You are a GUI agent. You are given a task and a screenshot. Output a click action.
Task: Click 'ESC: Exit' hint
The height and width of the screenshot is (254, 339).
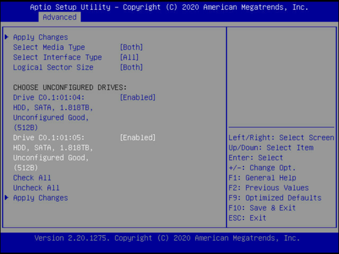[247, 218]
